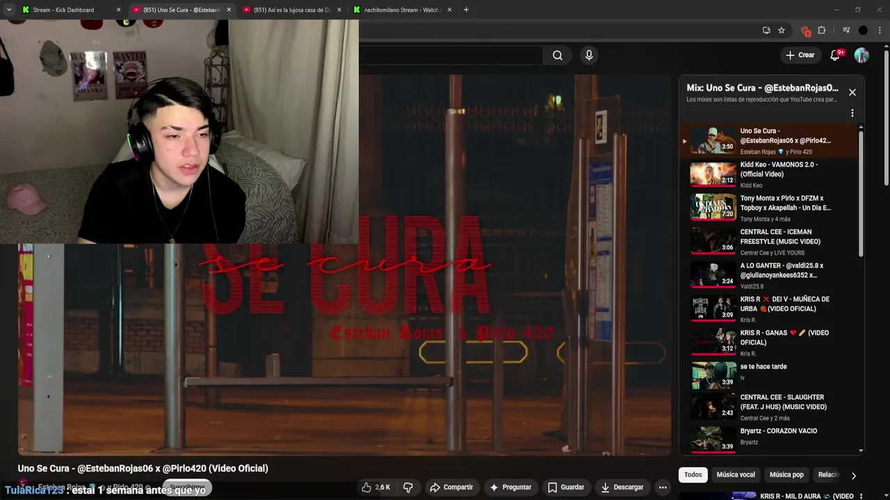This screenshot has width=890, height=500.
Task: Open the YouTube account avatar menu
Action: click(x=861, y=56)
